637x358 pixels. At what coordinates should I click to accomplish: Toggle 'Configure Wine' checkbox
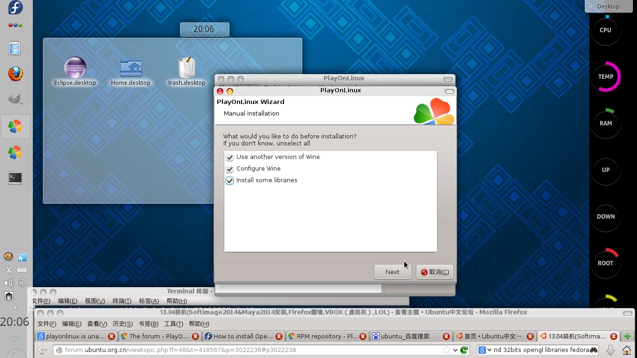tap(230, 169)
